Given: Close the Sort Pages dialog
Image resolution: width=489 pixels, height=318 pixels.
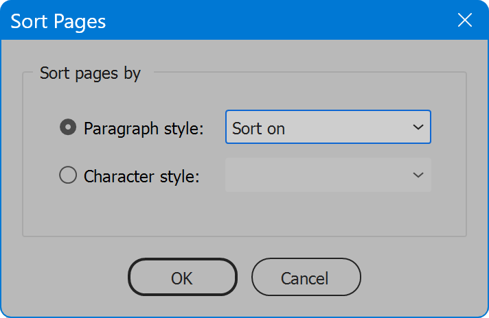Looking at the screenshot, I should tap(464, 21).
